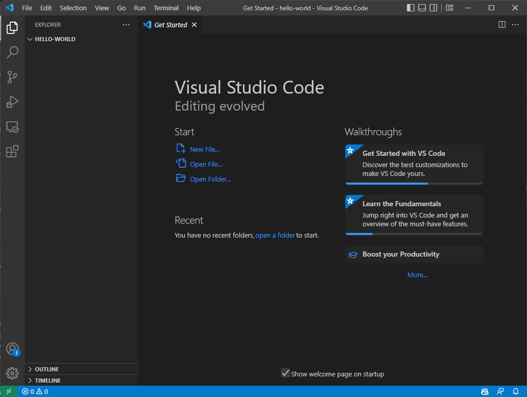Open the View menu

click(102, 8)
